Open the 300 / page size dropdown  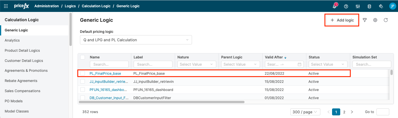(x=305, y=112)
